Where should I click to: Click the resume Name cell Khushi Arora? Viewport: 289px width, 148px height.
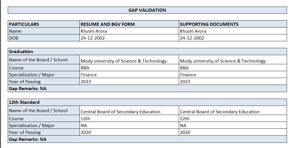point(129,31)
